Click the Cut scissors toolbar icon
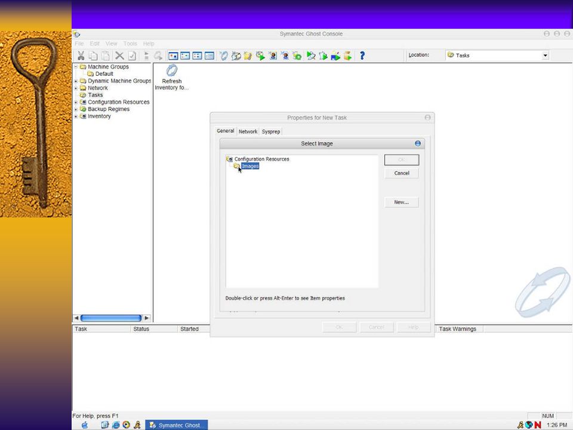The width and height of the screenshot is (573, 430). (81, 56)
